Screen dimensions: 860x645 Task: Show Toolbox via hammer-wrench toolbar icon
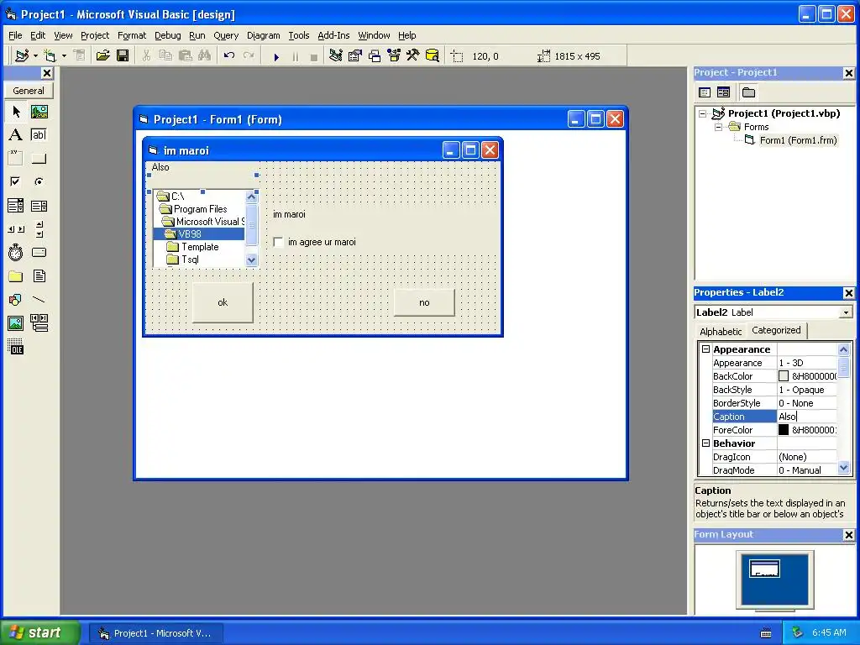point(413,56)
